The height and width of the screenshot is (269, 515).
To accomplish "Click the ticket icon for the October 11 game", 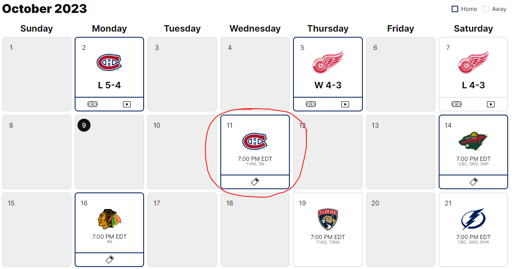I will pos(255,182).
